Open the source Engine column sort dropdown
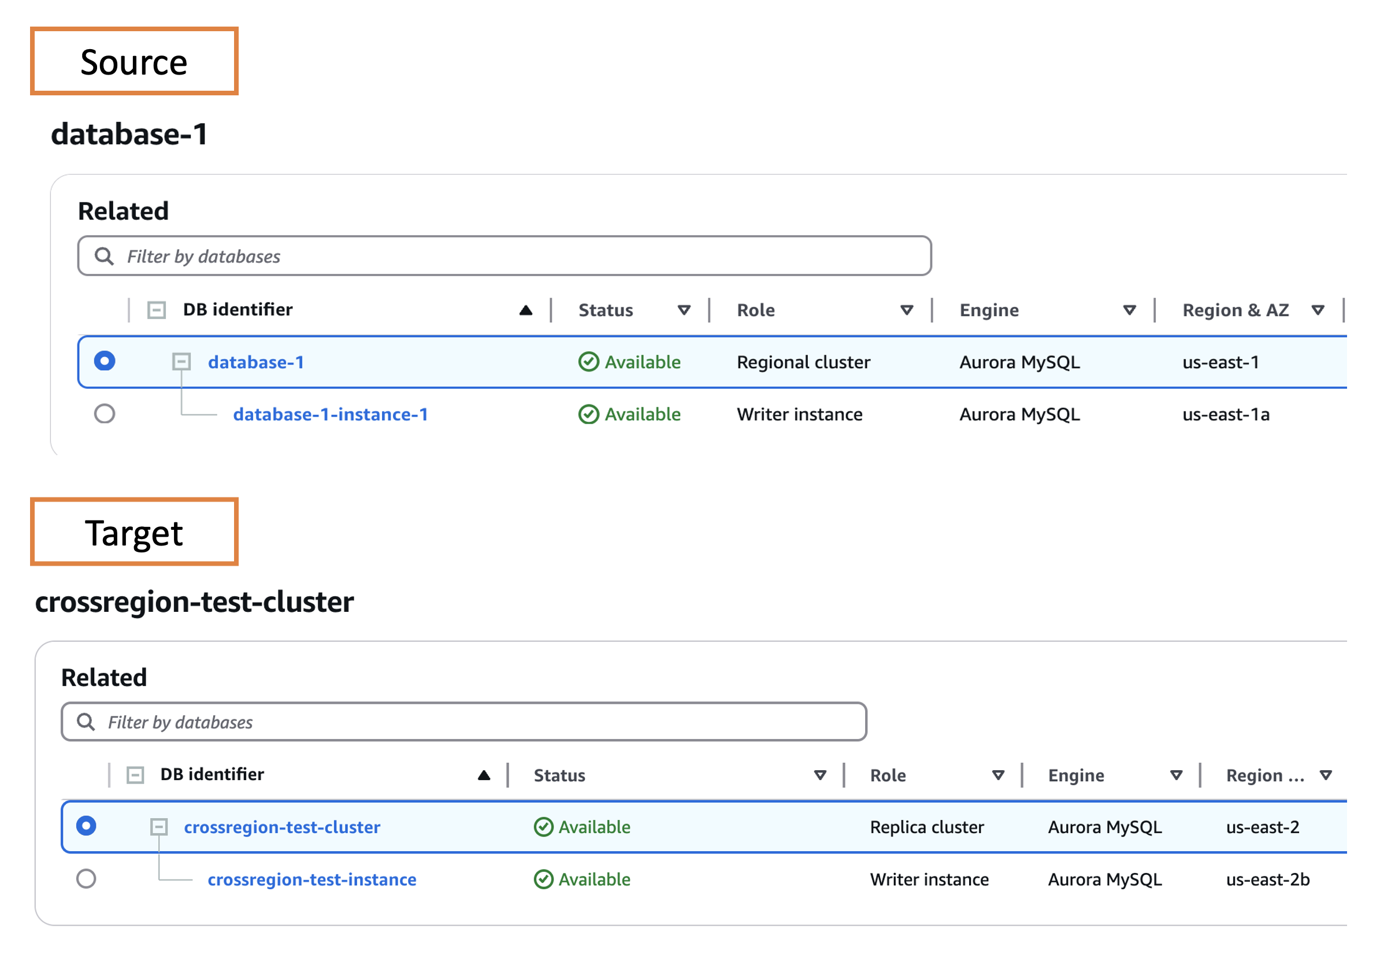This screenshot has width=1380, height=958. [1129, 310]
